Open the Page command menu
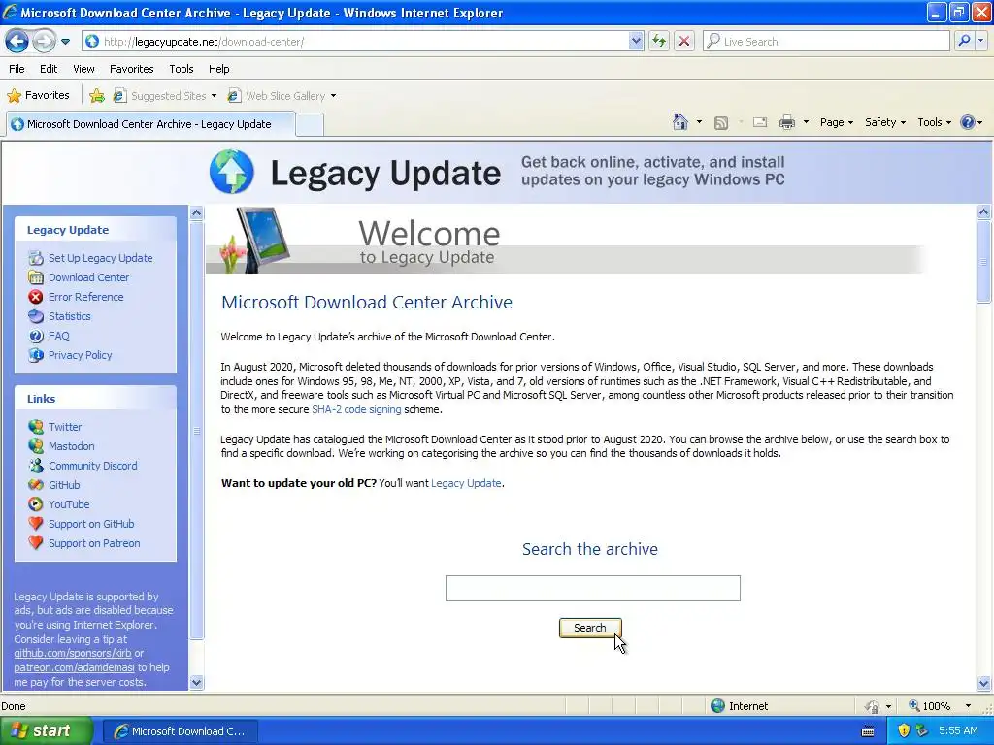994x745 pixels. click(x=836, y=122)
